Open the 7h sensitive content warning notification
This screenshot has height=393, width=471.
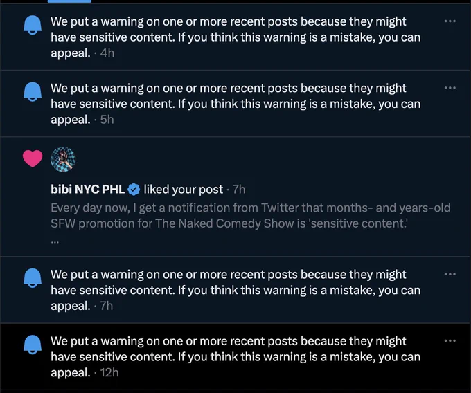coord(235,290)
